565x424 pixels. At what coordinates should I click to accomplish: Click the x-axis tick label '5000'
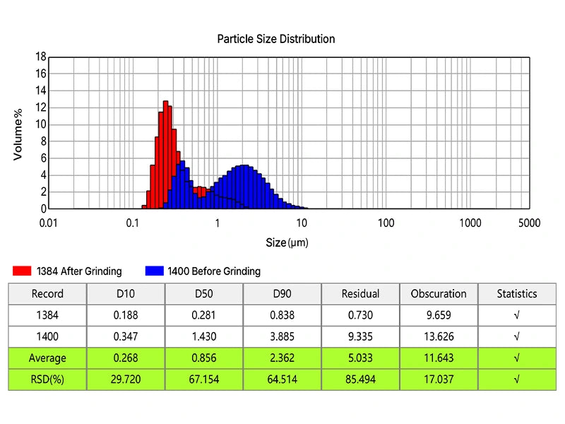click(x=529, y=223)
